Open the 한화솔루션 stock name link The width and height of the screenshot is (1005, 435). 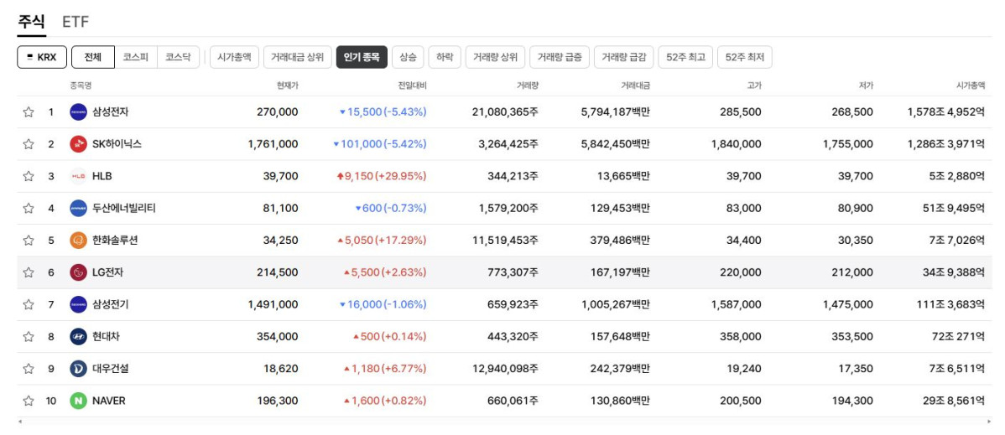click(115, 241)
